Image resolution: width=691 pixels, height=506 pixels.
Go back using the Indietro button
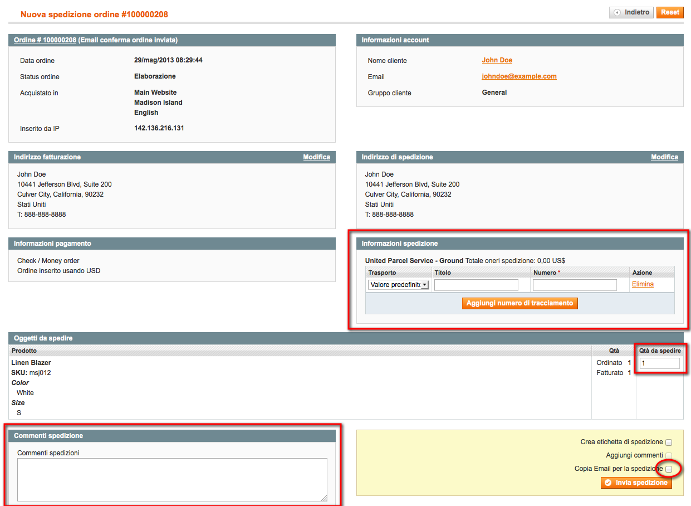pos(631,12)
